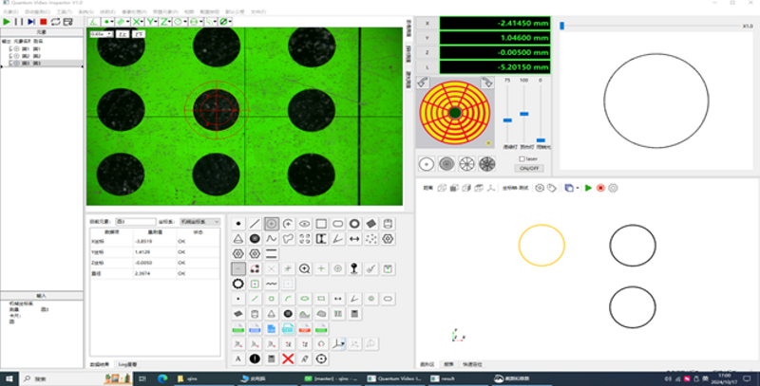Click the exclamation mark warning icon
The width and height of the screenshot is (760, 386).
click(255, 358)
